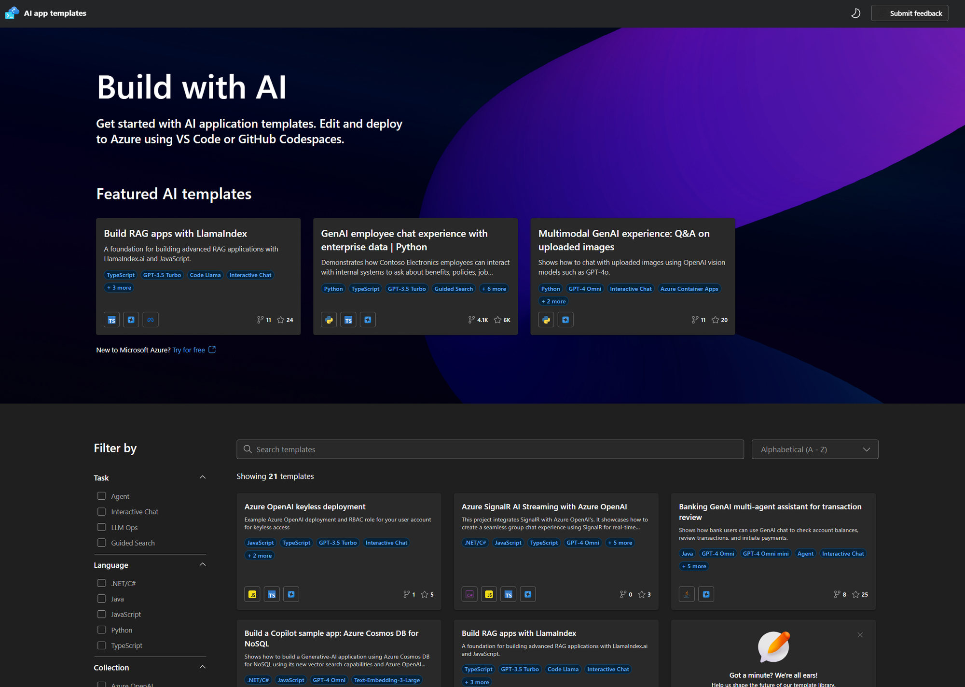Toggle dark mode moon icon
Image resolution: width=965 pixels, height=687 pixels.
(855, 13)
